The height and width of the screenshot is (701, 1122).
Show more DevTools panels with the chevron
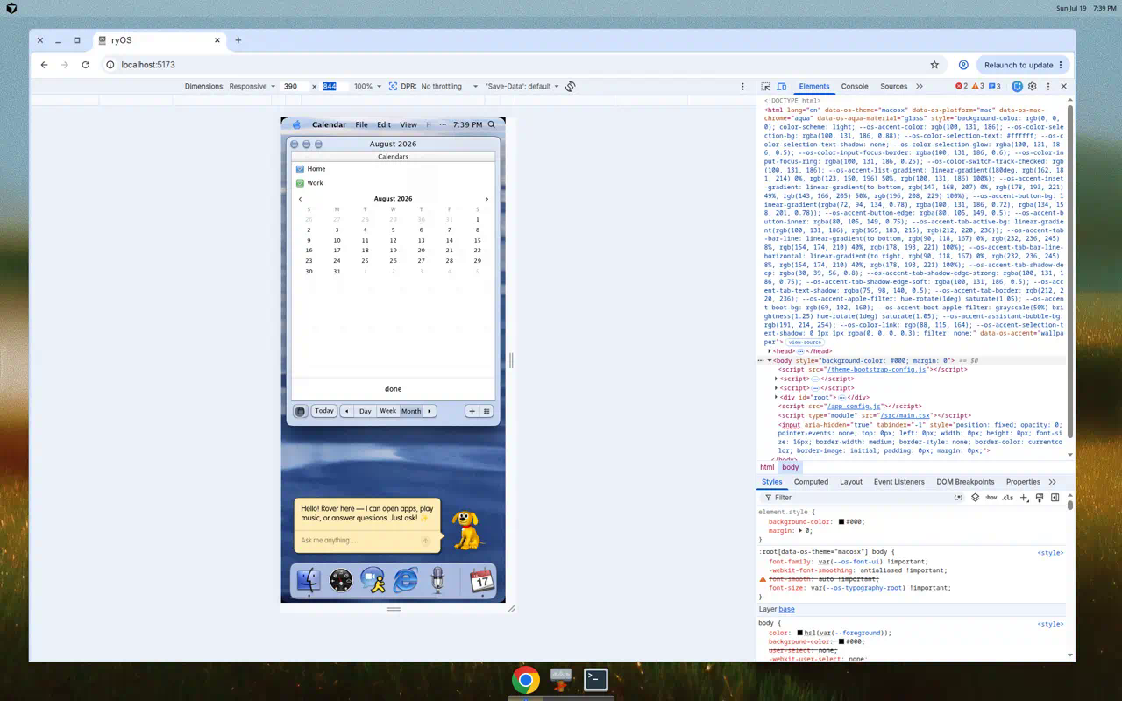click(919, 87)
